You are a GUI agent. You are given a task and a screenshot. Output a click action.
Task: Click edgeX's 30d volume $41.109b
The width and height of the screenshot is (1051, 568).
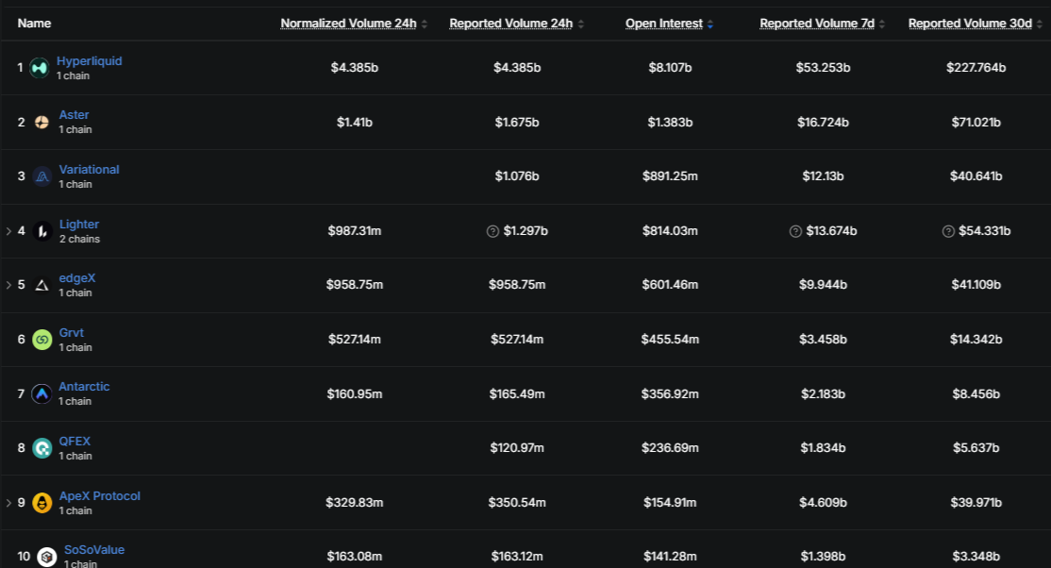[976, 285]
